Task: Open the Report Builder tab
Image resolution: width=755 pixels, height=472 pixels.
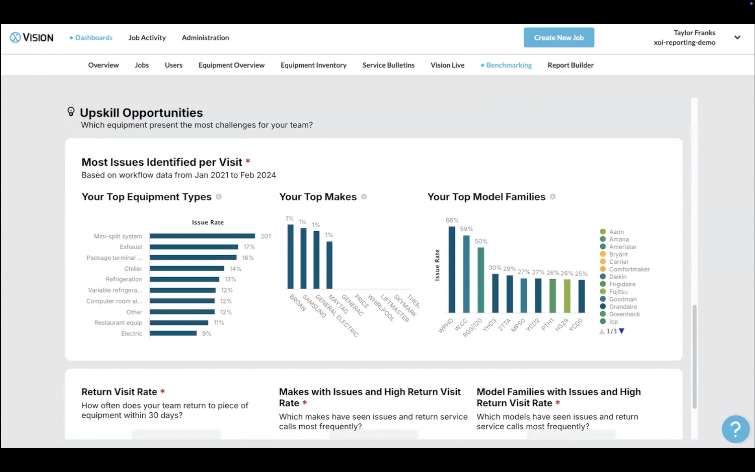Action: [570, 65]
